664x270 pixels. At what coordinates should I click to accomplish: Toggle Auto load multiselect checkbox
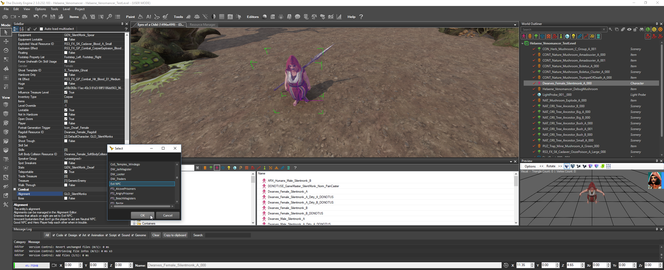point(41,29)
